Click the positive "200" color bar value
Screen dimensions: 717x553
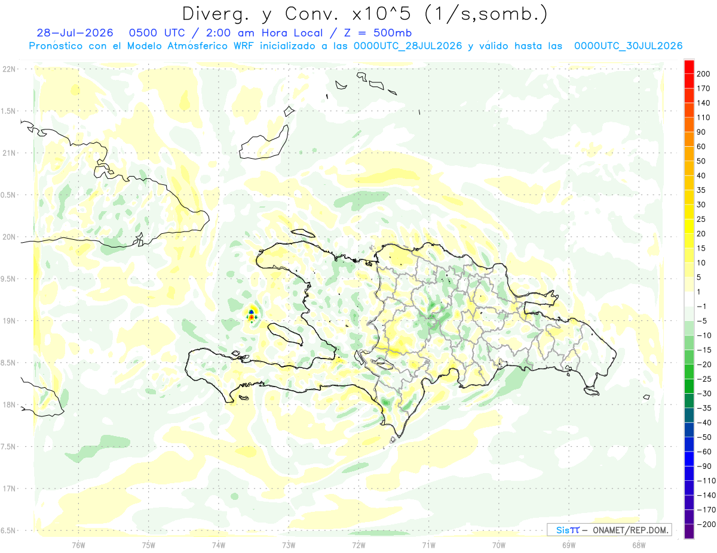[704, 74]
